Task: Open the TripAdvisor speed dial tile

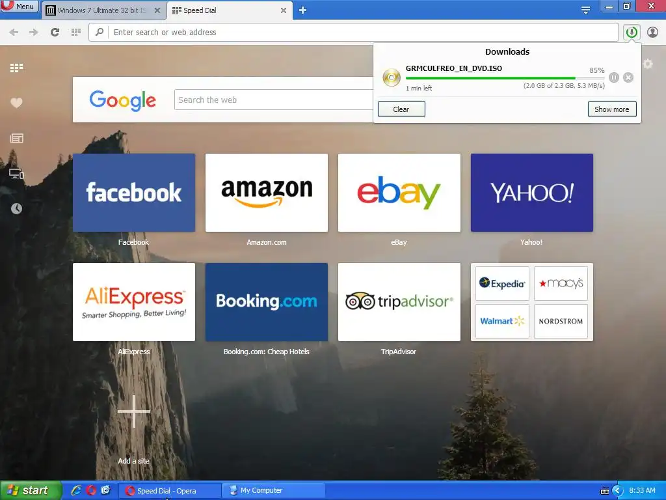Action: tap(399, 302)
